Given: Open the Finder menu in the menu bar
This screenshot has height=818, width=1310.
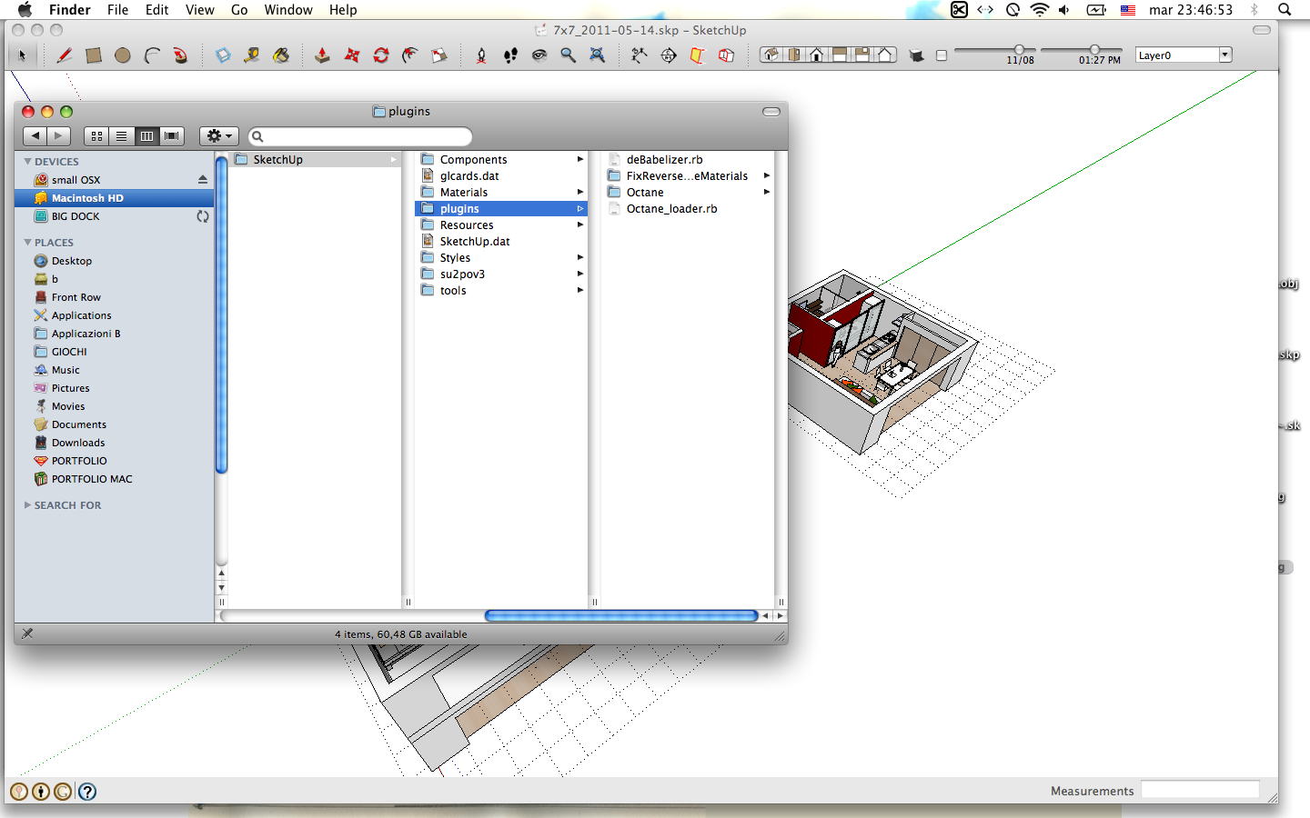Looking at the screenshot, I should 70,10.
